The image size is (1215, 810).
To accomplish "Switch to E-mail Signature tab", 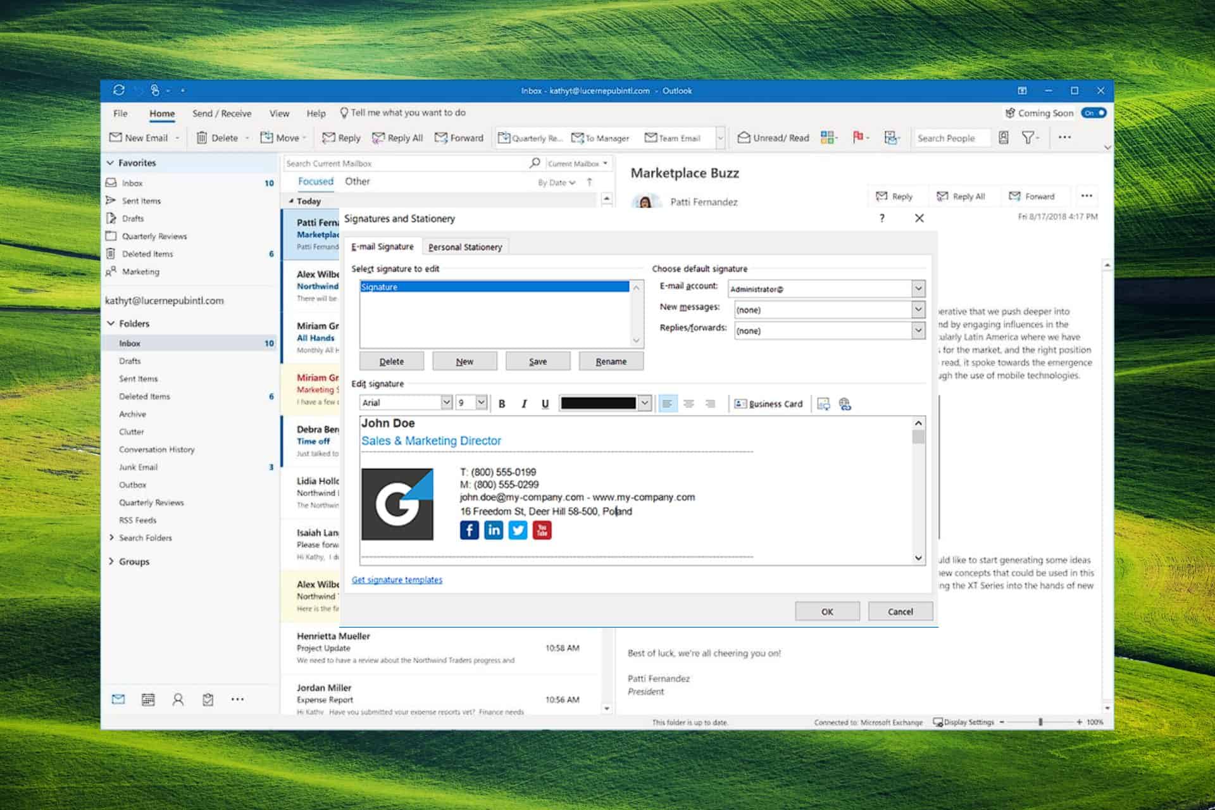I will (x=382, y=246).
